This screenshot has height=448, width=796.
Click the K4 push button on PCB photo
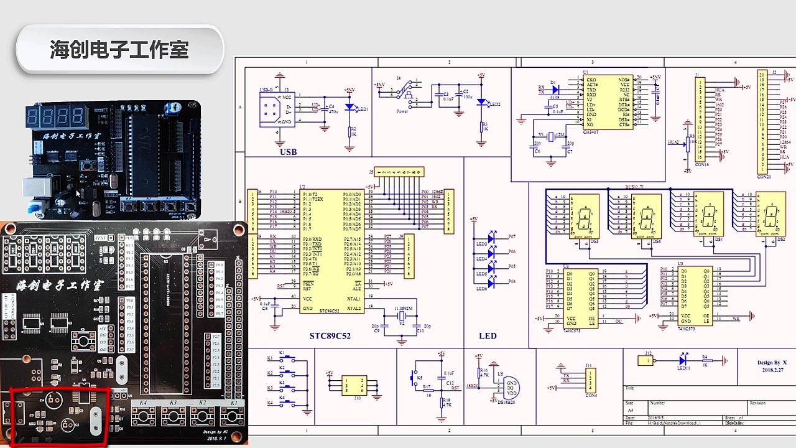142,416
